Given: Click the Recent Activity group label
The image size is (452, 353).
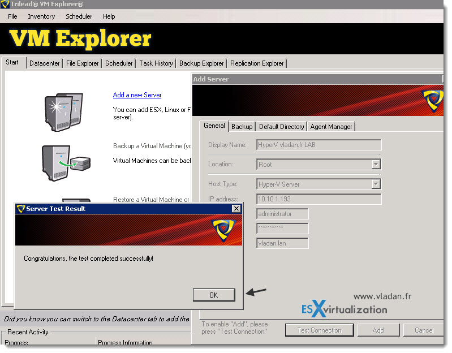Looking at the screenshot, I should 28,332.
